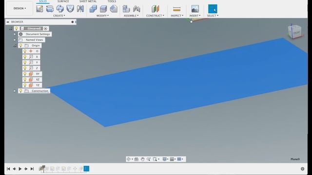Select the Pan hand tool
Image resolution: width=312 pixels, height=175 pixels.
142,159
